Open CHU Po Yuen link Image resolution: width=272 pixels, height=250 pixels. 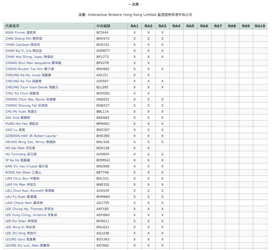[21, 112]
